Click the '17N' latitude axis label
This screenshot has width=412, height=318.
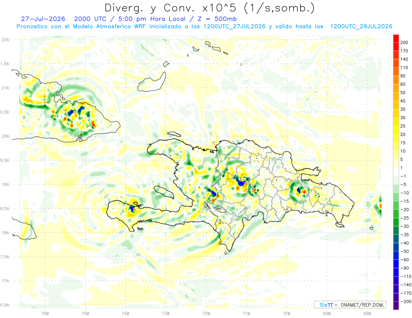(x=5, y=281)
